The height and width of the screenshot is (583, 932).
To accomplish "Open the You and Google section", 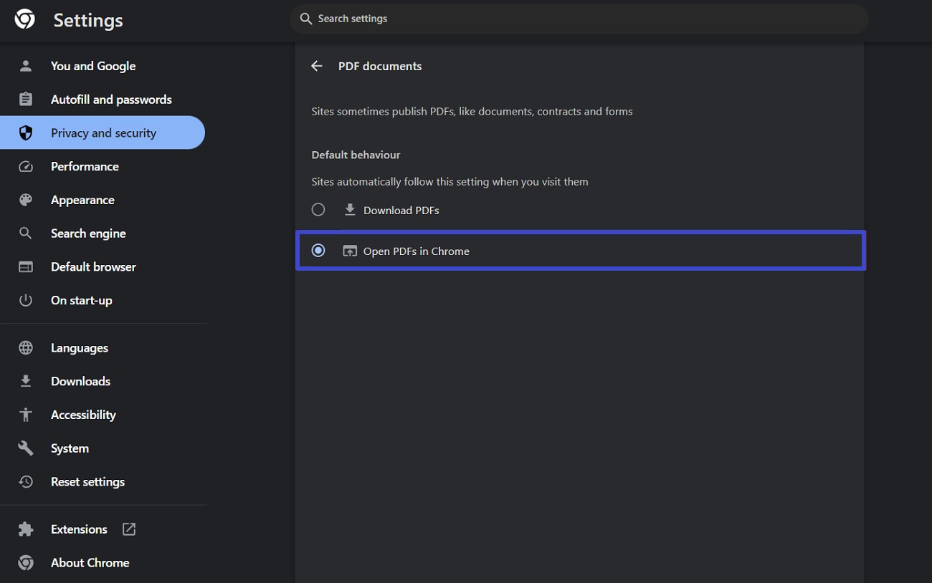I will [x=93, y=66].
